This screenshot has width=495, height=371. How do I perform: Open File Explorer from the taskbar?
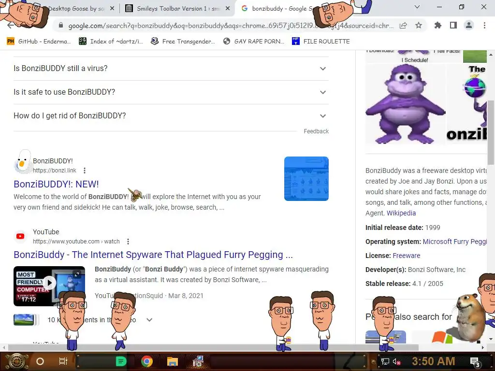coord(173,361)
